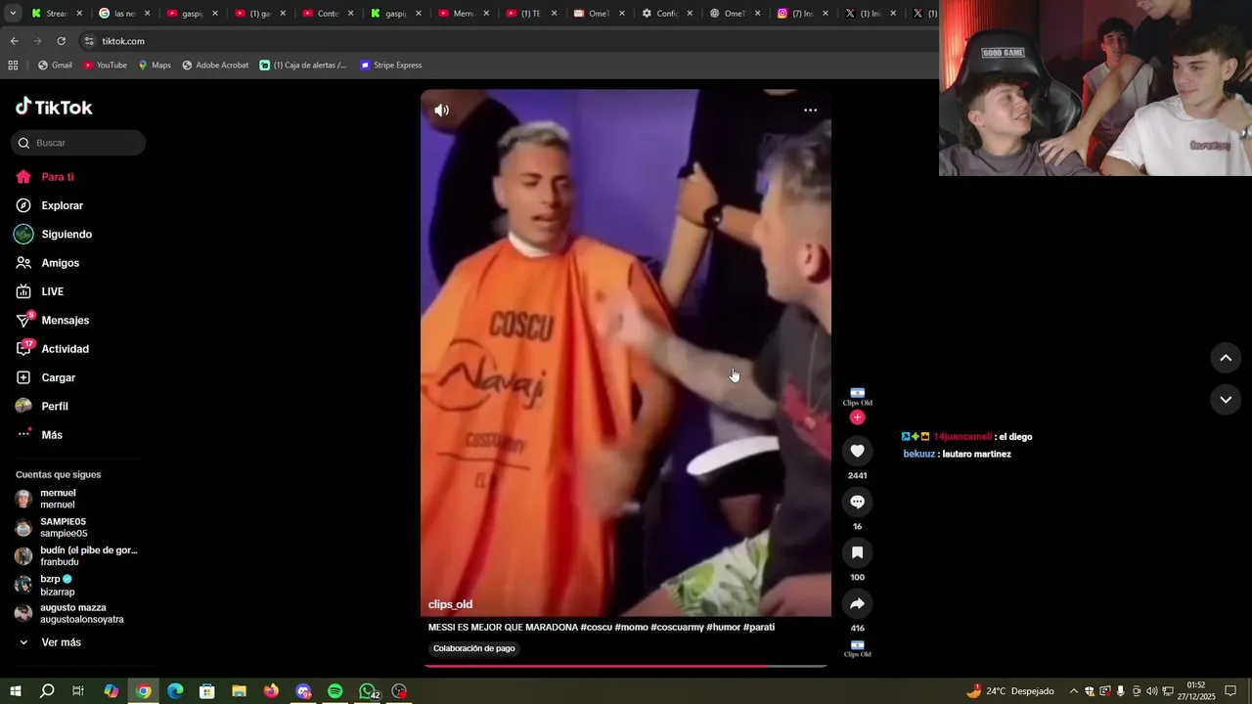The width and height of the screenshot is (1252, 704).
Task: Follow Clips Old with the red plus button
Action: 857,418
